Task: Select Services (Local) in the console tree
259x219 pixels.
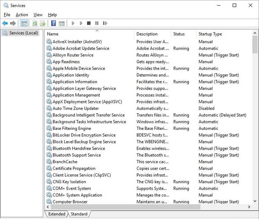Action: (x=23, y=33)
